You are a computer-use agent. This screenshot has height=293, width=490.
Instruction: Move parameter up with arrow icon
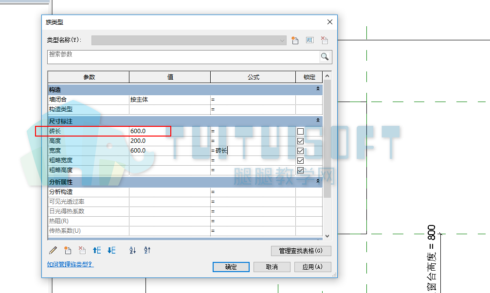point(97,250)
